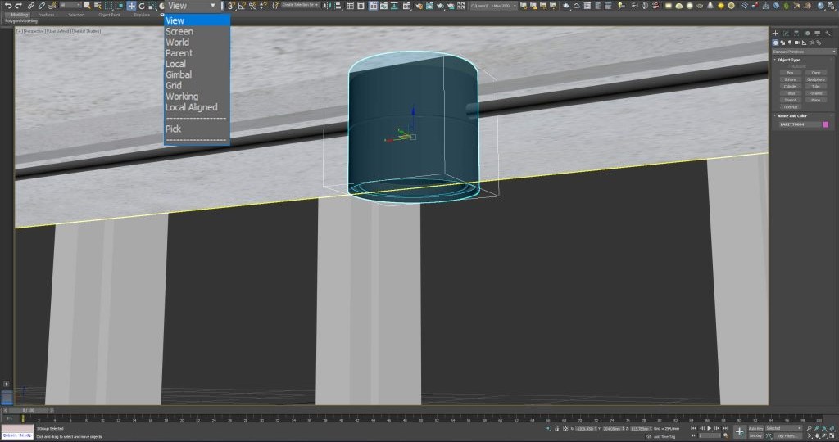The image size is (839, 442).
Task: Click the Unlink Selection icon
Action: tap(41, 6)
